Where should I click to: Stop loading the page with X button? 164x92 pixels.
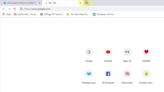click(x=15, y=9)
